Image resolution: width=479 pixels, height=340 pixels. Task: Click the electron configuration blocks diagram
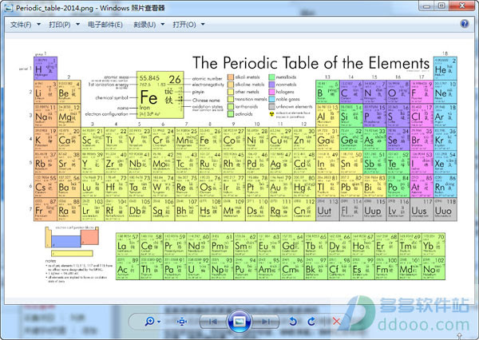pos(72,241)
